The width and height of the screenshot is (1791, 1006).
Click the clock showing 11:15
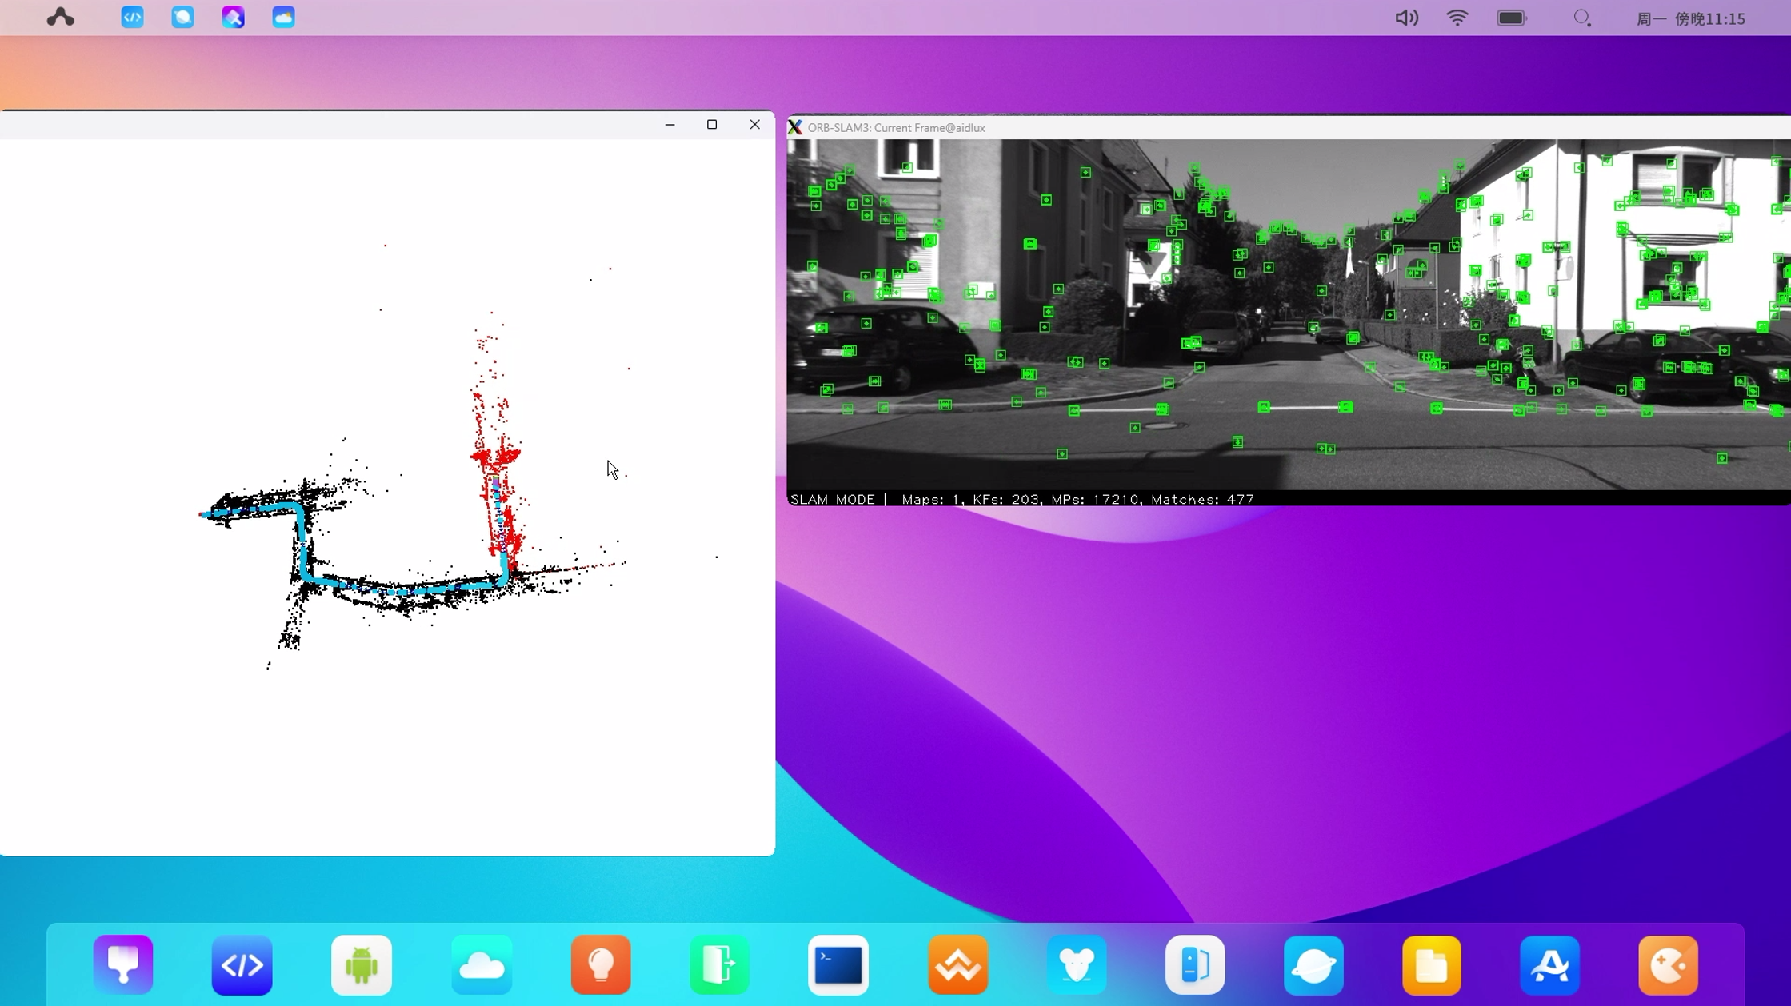pyautogui.click(x=1690, y=18)
